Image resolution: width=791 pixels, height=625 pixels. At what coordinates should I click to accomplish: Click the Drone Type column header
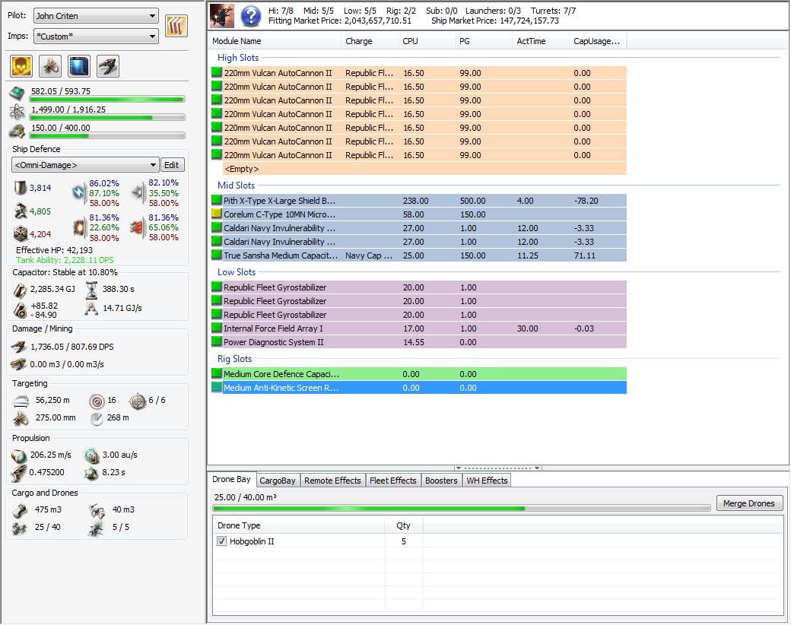click(x=299, y=525)
